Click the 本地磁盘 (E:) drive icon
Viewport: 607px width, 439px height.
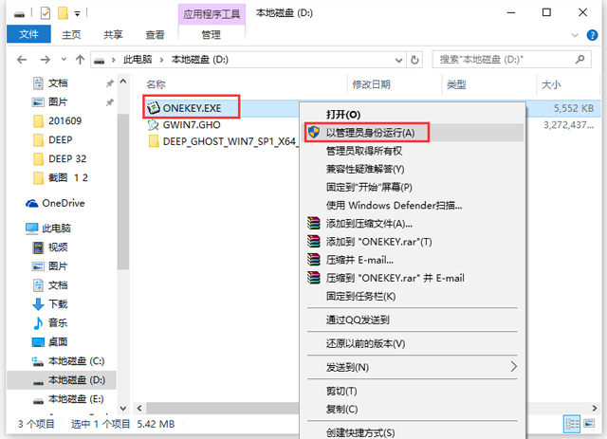pos(38,400)
